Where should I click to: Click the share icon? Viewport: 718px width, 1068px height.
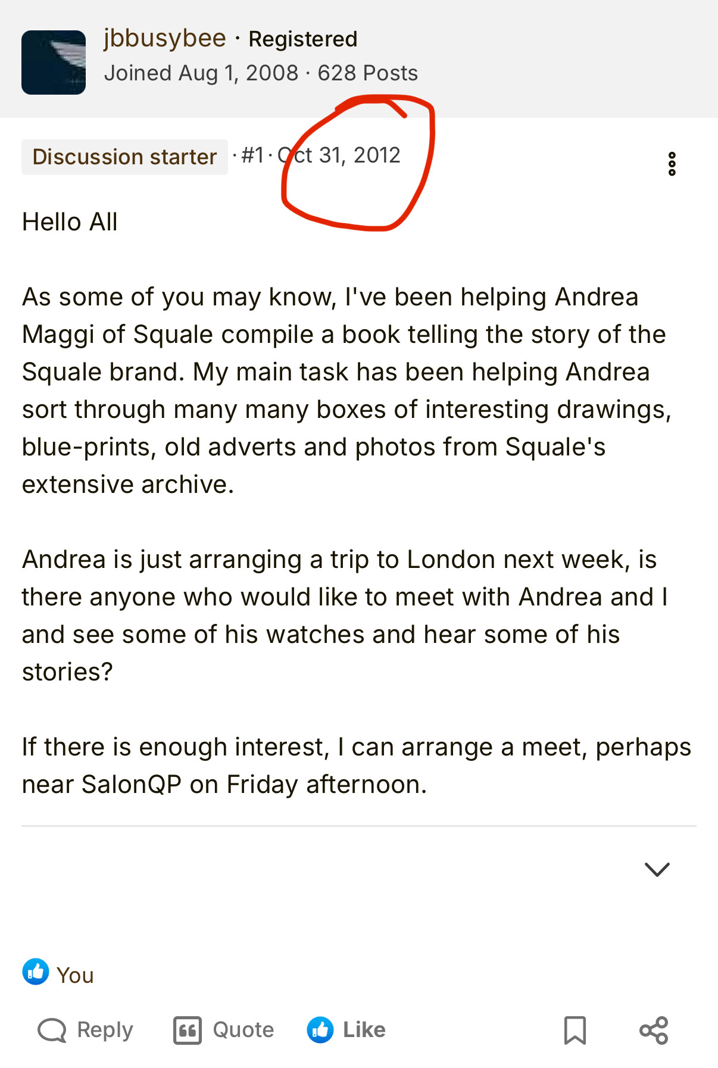654,1030
